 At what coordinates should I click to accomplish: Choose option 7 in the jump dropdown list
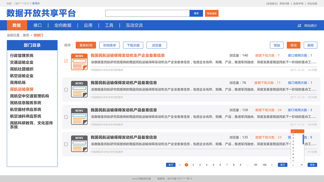(x=293, y=151)
